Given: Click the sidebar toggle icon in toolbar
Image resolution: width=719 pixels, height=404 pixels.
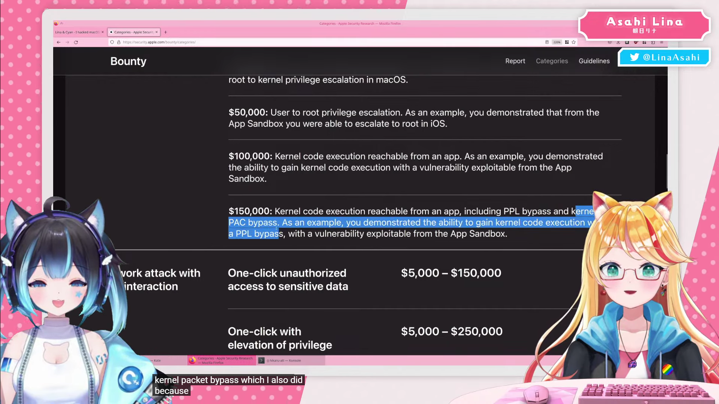Looking at the screenshot, I should pos(653,42).
